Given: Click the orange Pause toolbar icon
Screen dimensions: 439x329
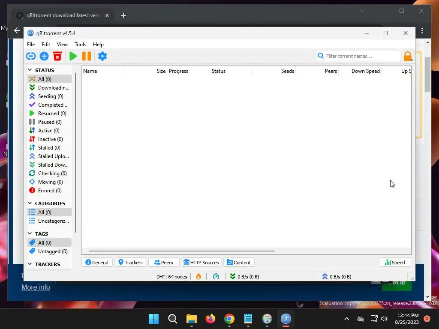Looking at the screenshot, I should [x=87, y=56].
